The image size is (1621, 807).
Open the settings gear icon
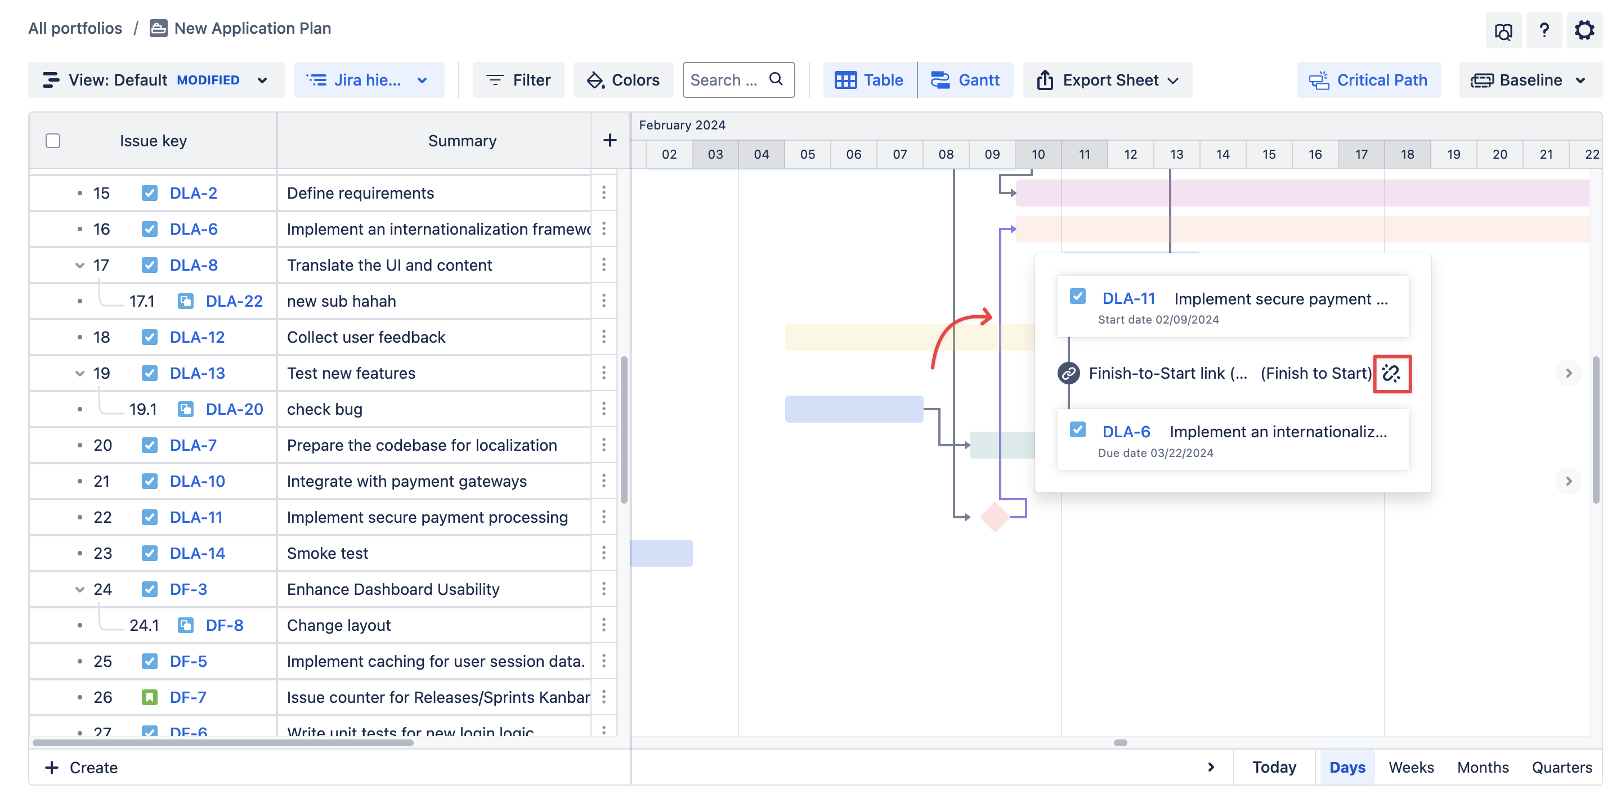tap(1584, 30)
